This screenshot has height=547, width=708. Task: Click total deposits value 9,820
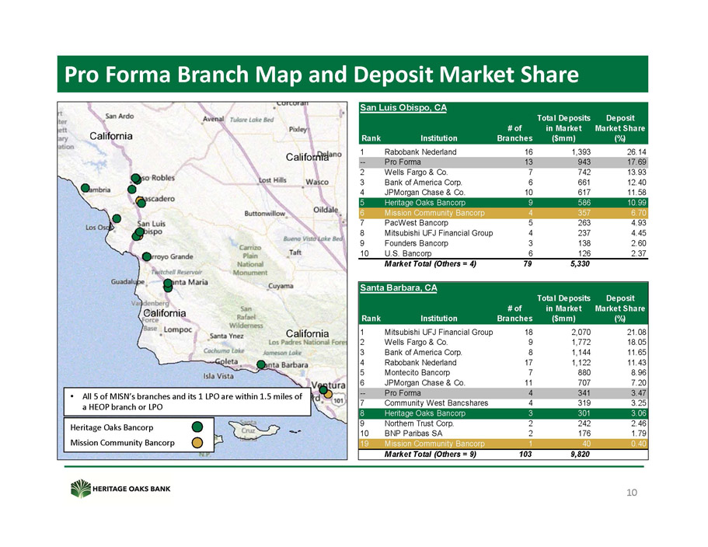tap(581, 454)
